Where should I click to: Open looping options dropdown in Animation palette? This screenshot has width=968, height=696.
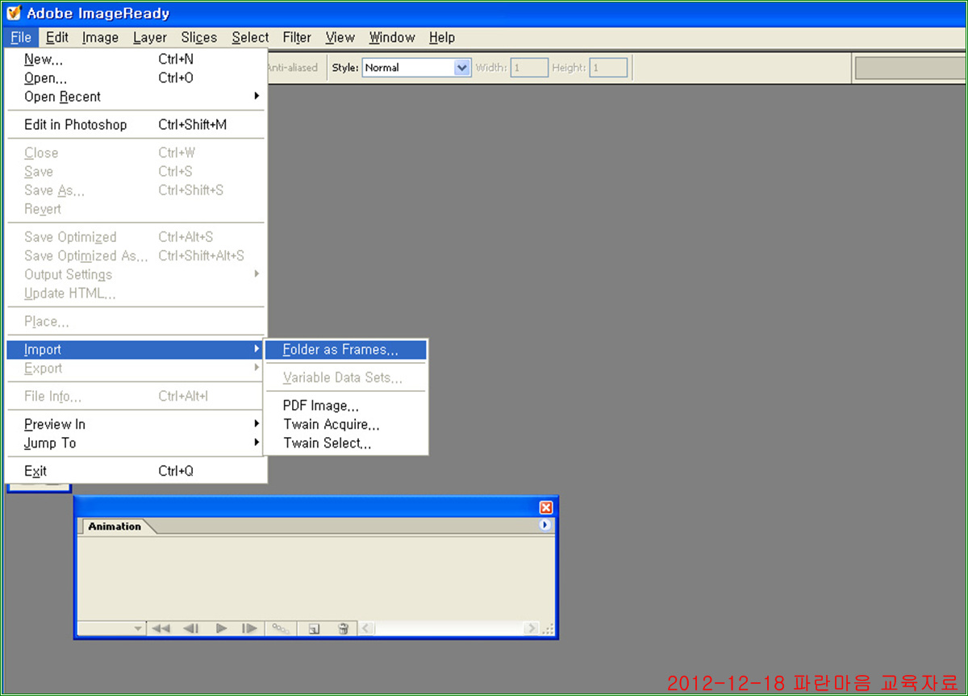coord(111,628)
